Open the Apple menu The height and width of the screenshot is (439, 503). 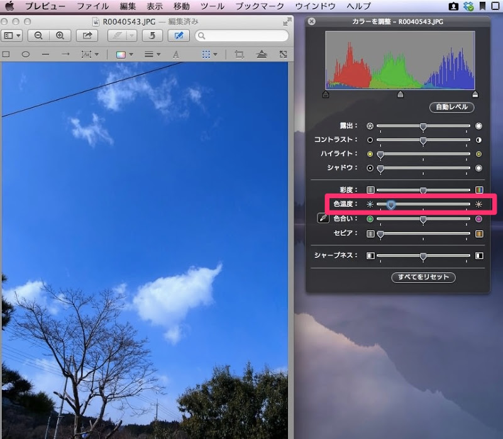(x=10, y=6)
